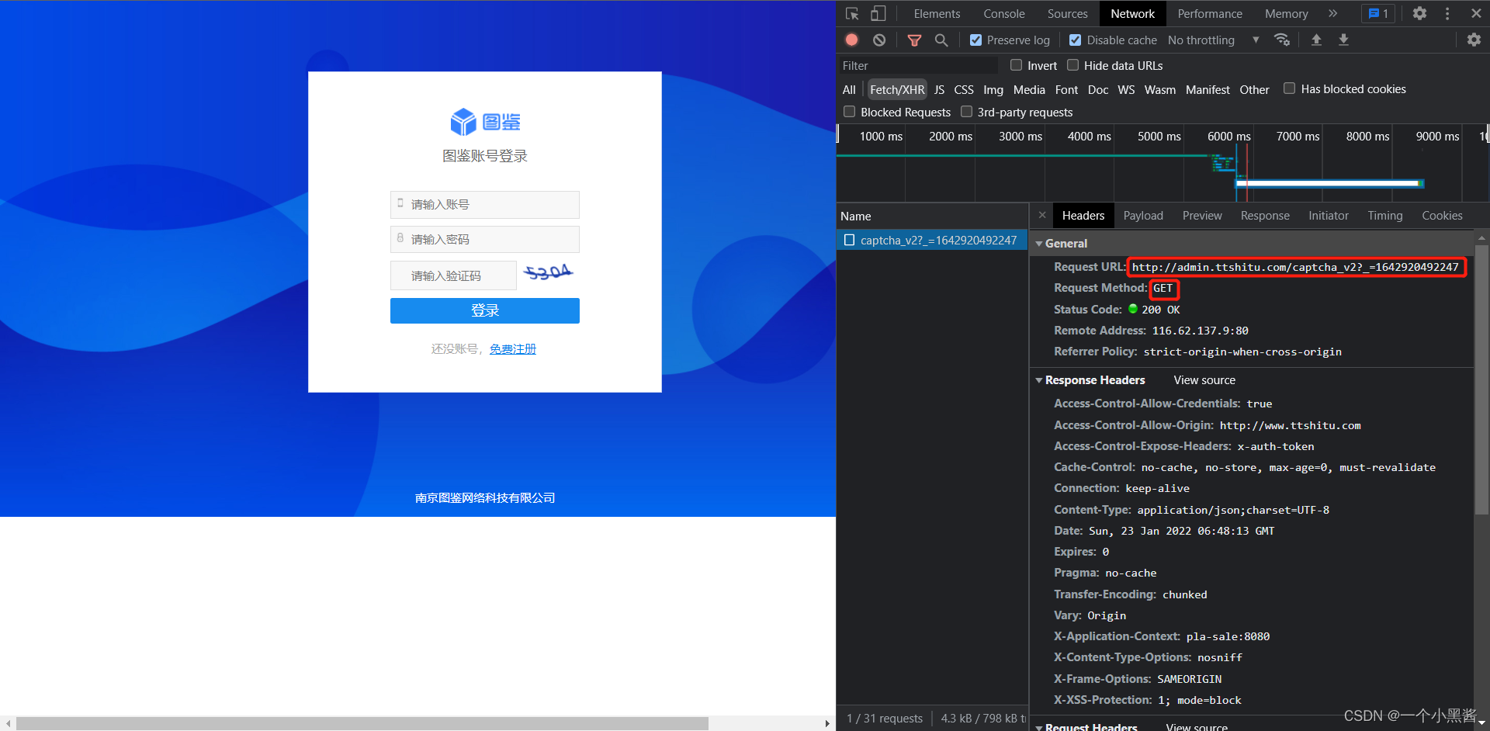Enable Blocked Requests checkbox
1490x731 pixels.
pyautogui.click(x=850, y=112)
